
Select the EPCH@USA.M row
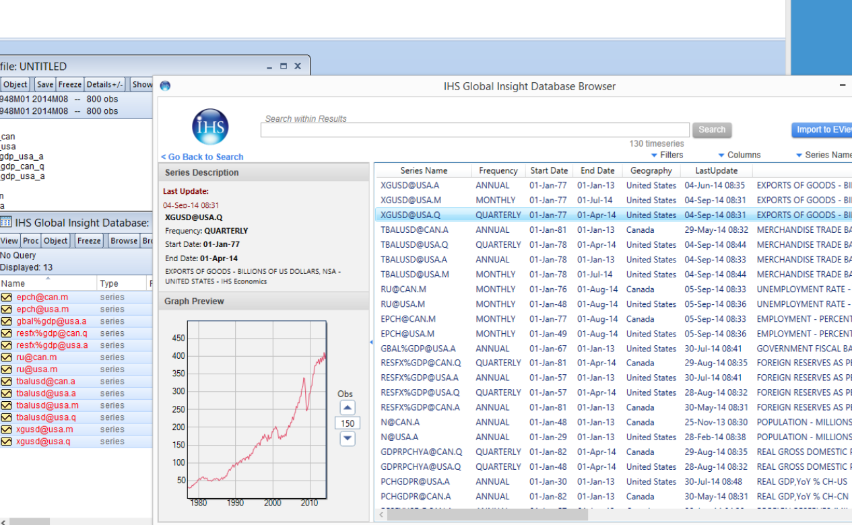point(613,334)
